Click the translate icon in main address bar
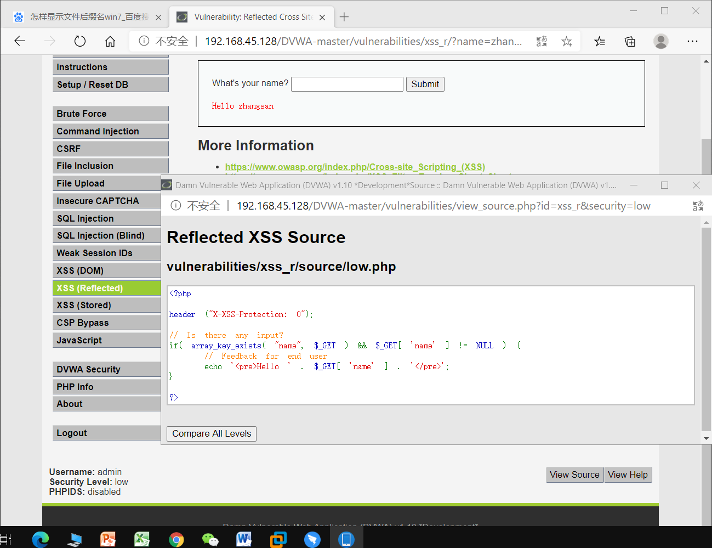712x548 pixels. click(542, 41)
